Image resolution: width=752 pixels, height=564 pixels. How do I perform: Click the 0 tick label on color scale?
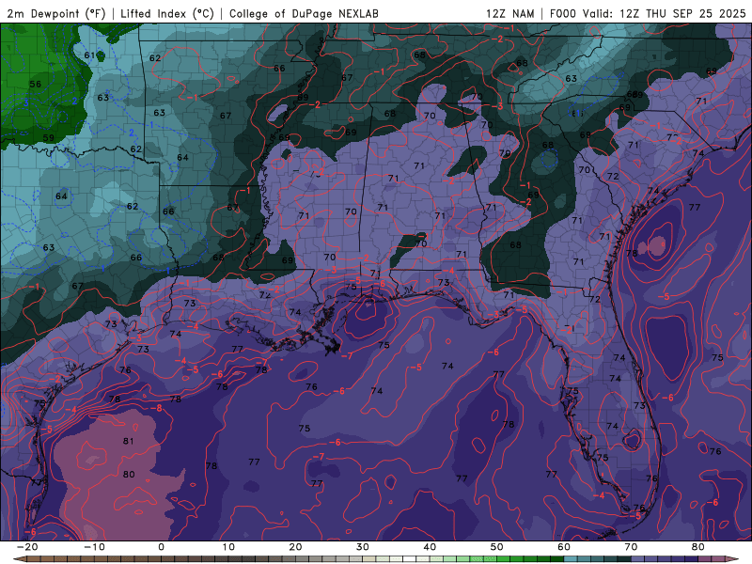161,547
